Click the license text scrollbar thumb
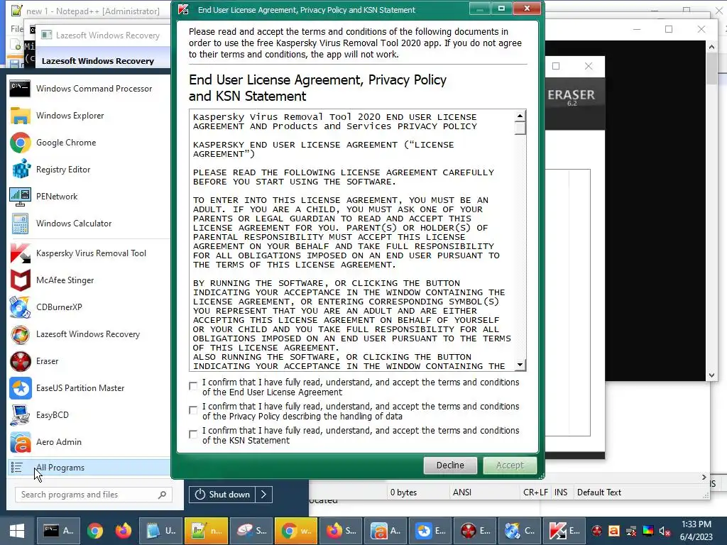The width and height of the screenshot is (727, 545). [520, 128]
